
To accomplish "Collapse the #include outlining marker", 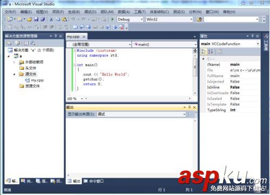I will coord(75,51).
